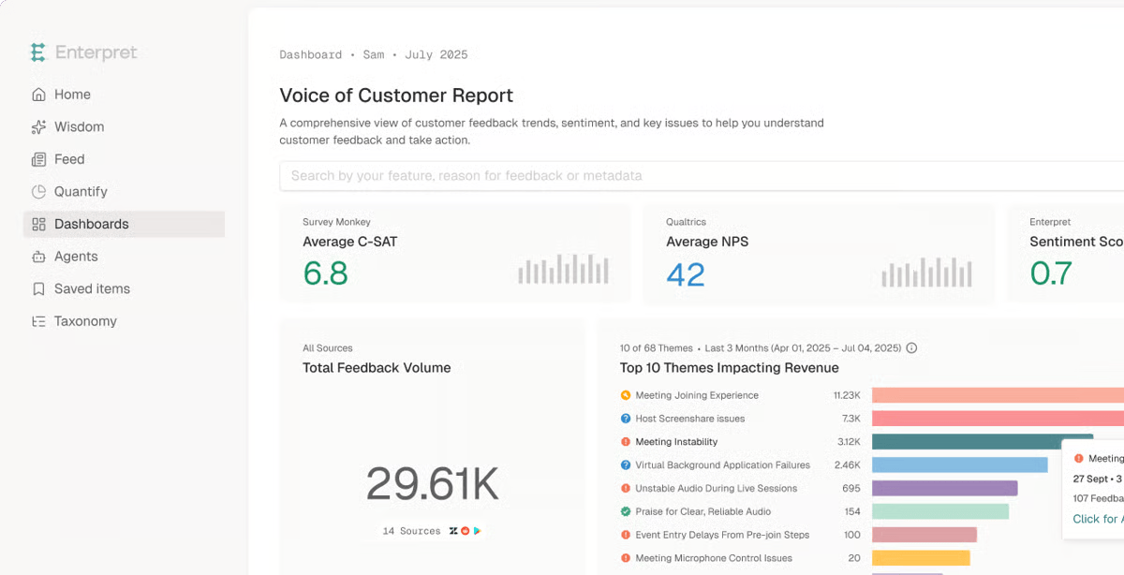Select the Praise for Clear Audio green bar
1124x575 pixels.
click(x=940, y=512)
